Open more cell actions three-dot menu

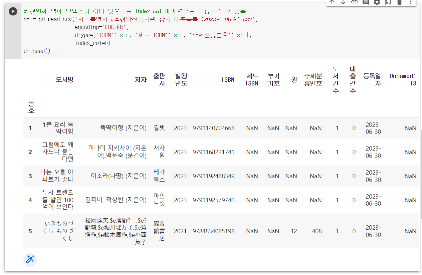click(x=411, y=2)
